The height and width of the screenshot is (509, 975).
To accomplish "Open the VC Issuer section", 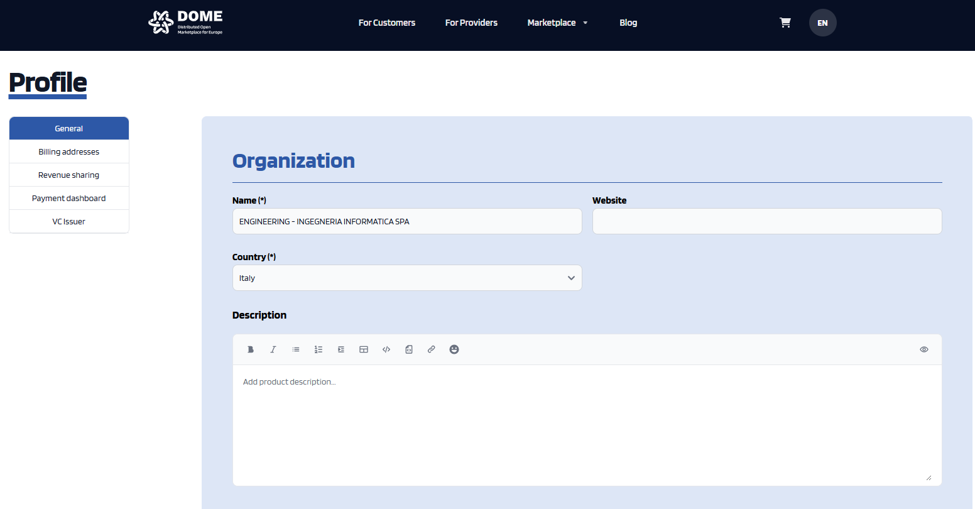I will 69,221.
